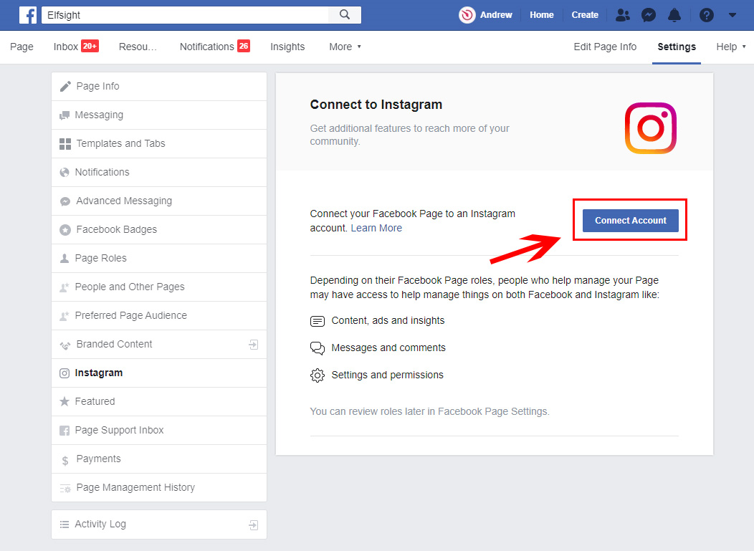Open People and Other Pages settings
Screen dimensions: 754x551
coord(159,287)
